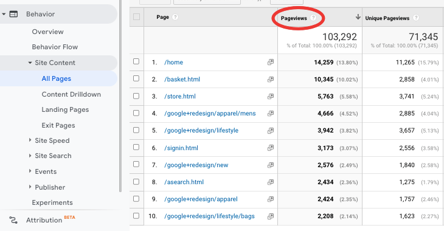Open Landing Pages report
Screen dimensions: 444x231
[x=65, y=109]
